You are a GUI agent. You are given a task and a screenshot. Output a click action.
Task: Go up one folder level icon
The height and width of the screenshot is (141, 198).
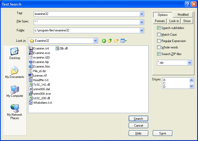[x=110, y=41]
